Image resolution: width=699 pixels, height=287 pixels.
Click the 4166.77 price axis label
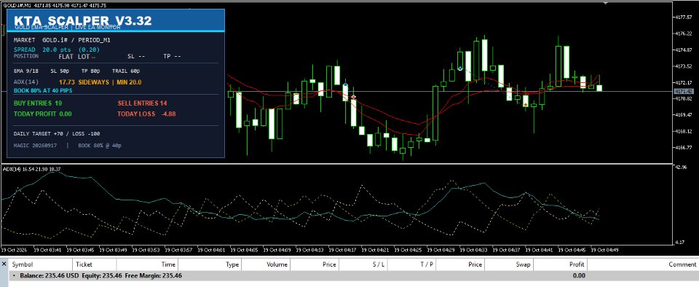(x=684, y=148)
